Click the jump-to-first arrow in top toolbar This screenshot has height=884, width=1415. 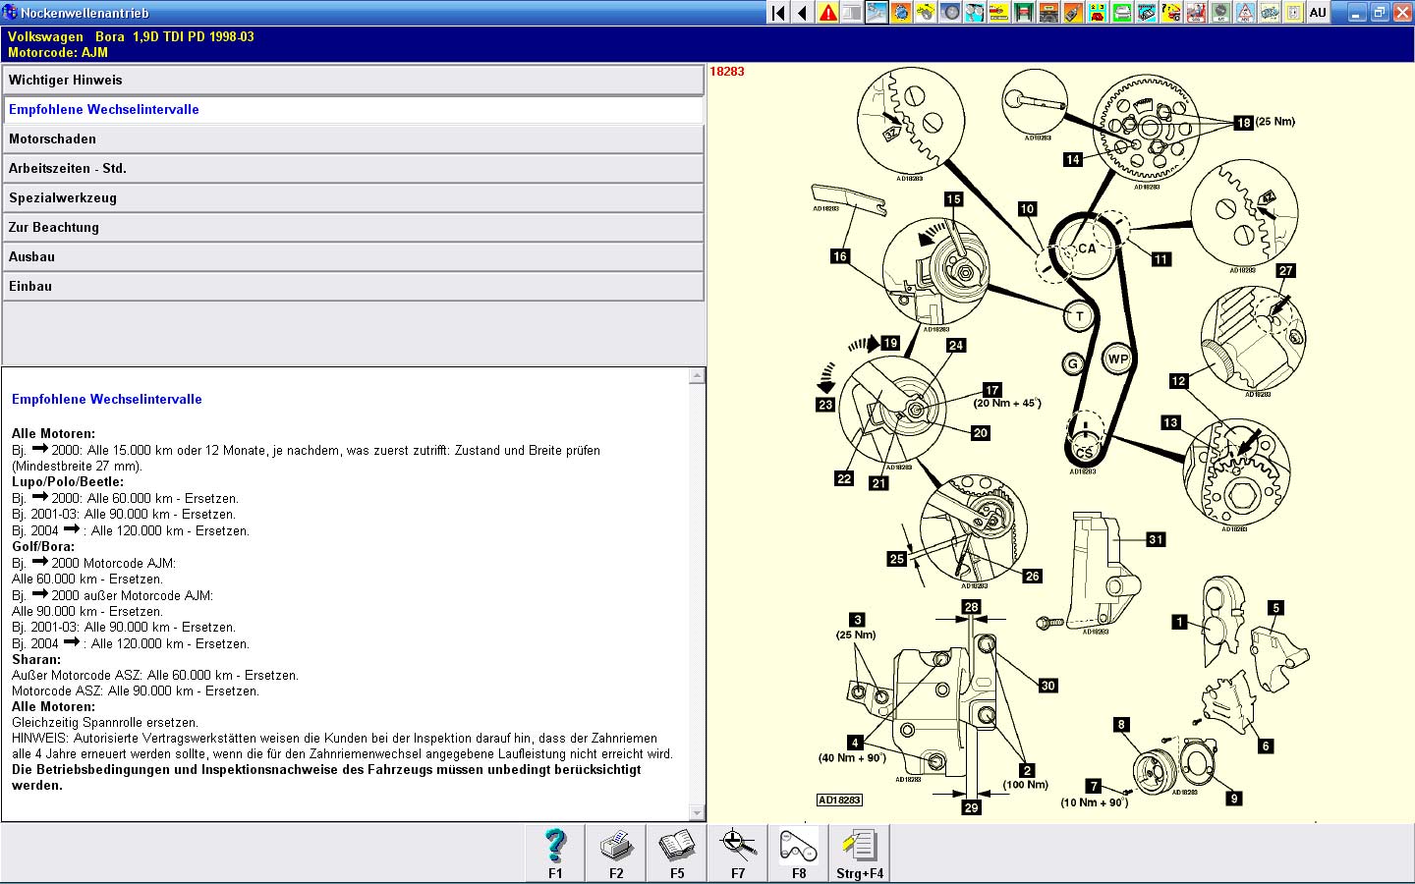(x=778, y=13)
